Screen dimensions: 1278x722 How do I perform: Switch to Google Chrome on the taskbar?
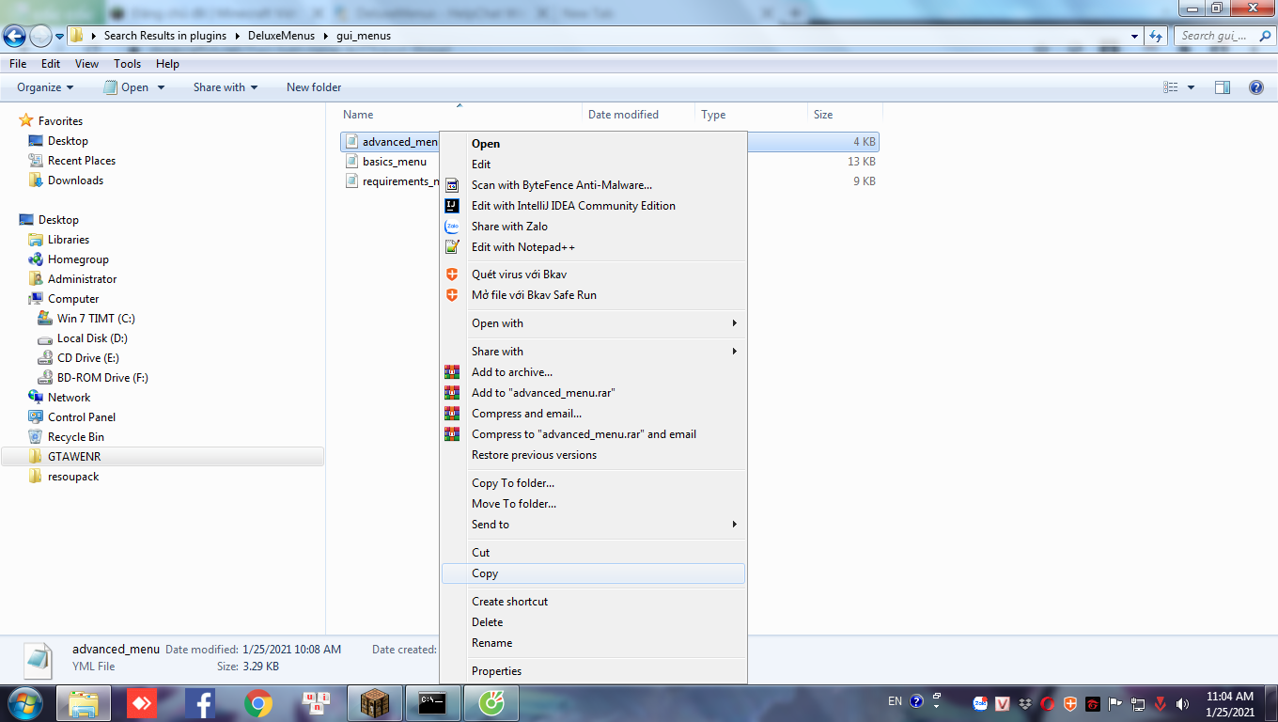258,702
